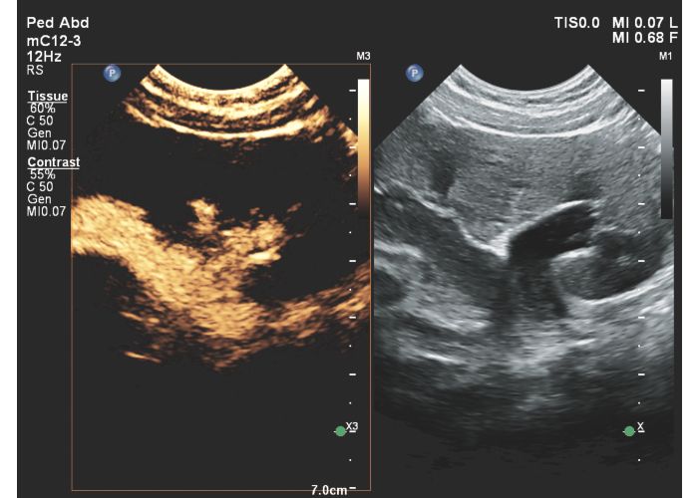The image size is (698, 498).
Task: Click the Contrast 55% gain value
Action: tap(42, 173)
